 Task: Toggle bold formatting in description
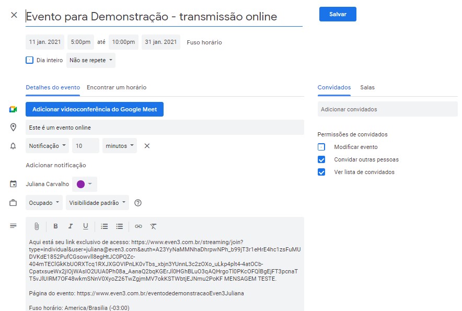(x=55, y=226)
